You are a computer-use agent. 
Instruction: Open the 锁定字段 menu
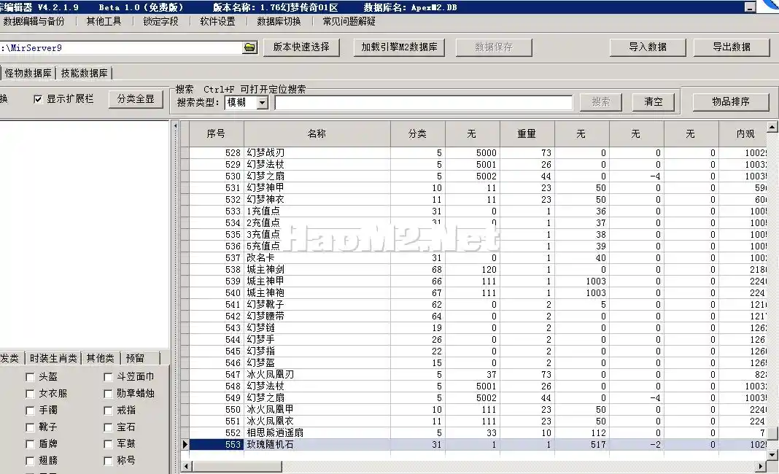coord(160,21)
